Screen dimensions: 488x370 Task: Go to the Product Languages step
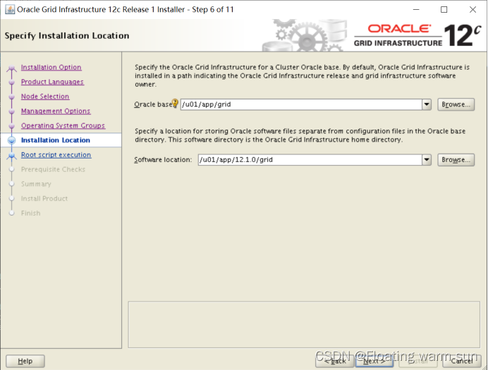[52, 82]
